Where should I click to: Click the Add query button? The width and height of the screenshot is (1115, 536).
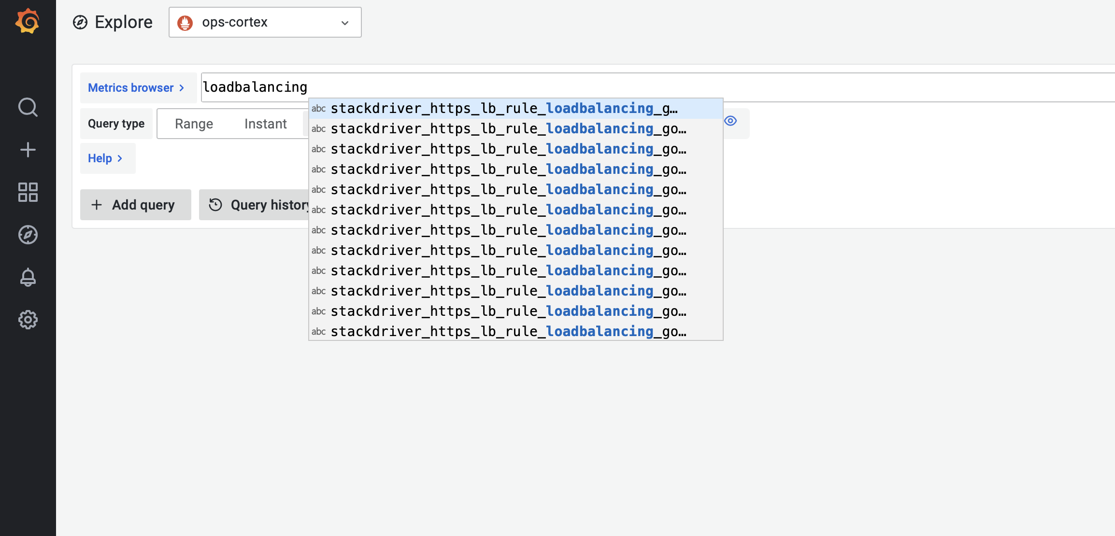pos(136,205)
